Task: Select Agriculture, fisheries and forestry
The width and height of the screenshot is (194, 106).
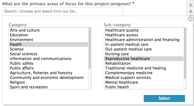Action: click(x=41, y=73)
